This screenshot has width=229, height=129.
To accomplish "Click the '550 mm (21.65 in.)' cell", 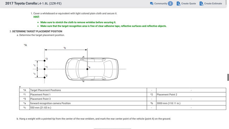I will click(x=88, y=107).
